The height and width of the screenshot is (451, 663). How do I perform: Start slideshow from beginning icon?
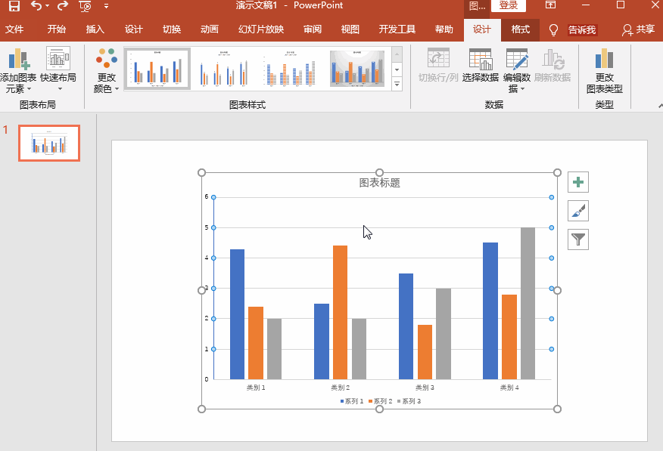(85, 6)
